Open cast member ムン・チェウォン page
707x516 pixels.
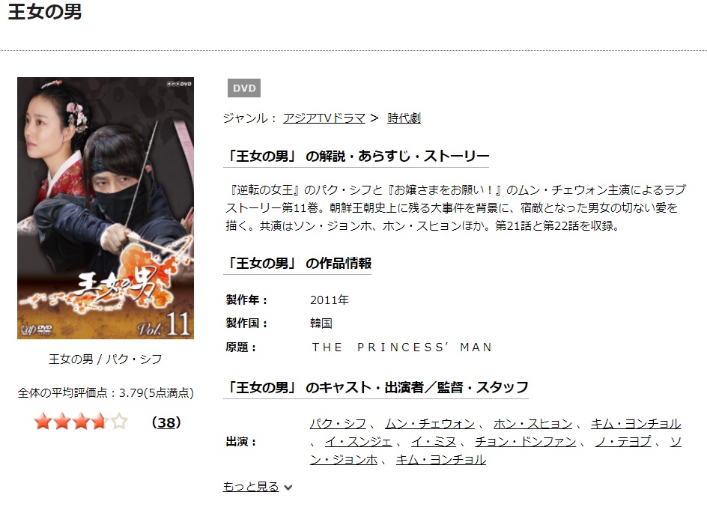pyautogui.click(x=430, y=424)
